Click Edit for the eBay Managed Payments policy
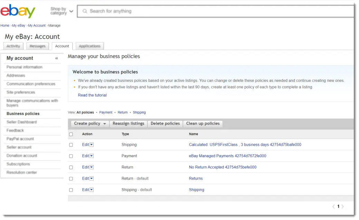The width and height of the screenshot is (359, 220). tap(85, 156)
